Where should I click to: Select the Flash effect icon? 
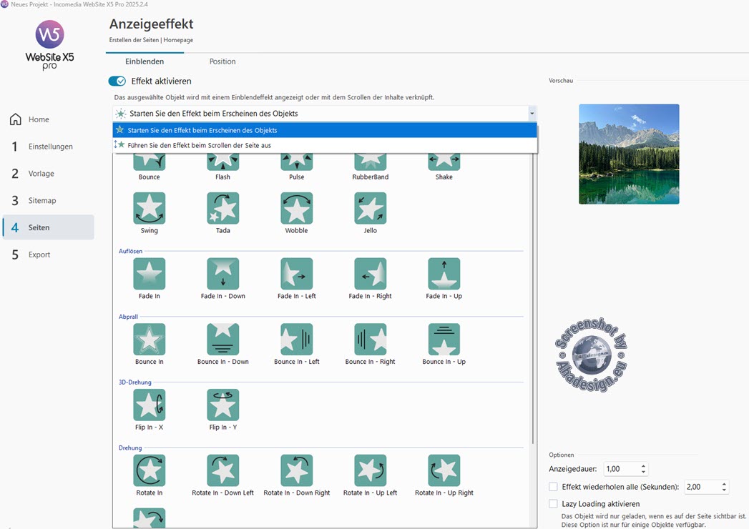[223, 162]
